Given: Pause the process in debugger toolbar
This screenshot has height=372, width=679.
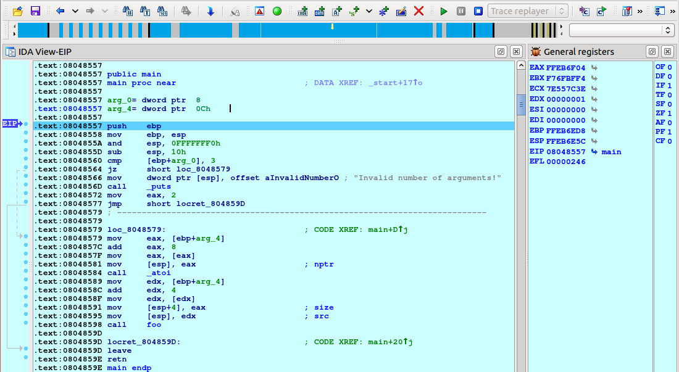Looking at the screenshot, I should pos(461,11).
